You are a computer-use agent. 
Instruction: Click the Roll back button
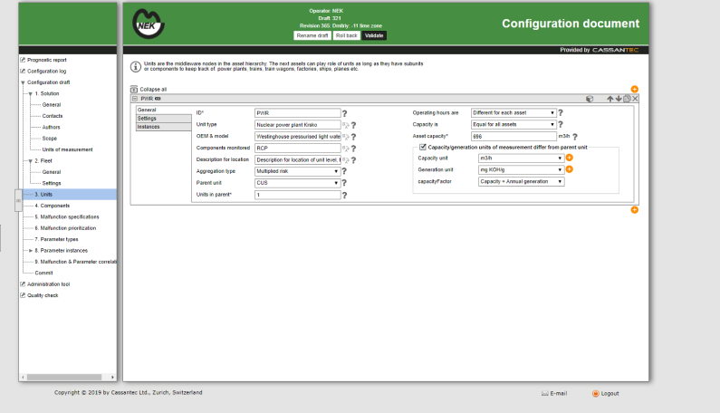346,36
